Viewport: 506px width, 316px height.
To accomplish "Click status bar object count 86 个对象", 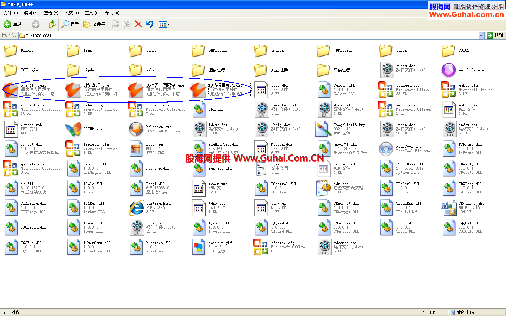I will (10, 312).
